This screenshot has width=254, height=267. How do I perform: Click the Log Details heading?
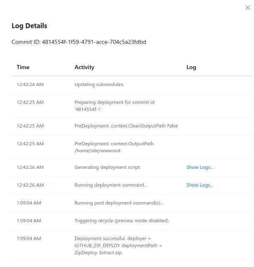pos(29,26)
